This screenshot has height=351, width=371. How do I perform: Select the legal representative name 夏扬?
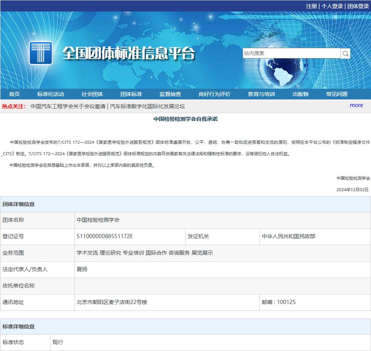point(82,269)
